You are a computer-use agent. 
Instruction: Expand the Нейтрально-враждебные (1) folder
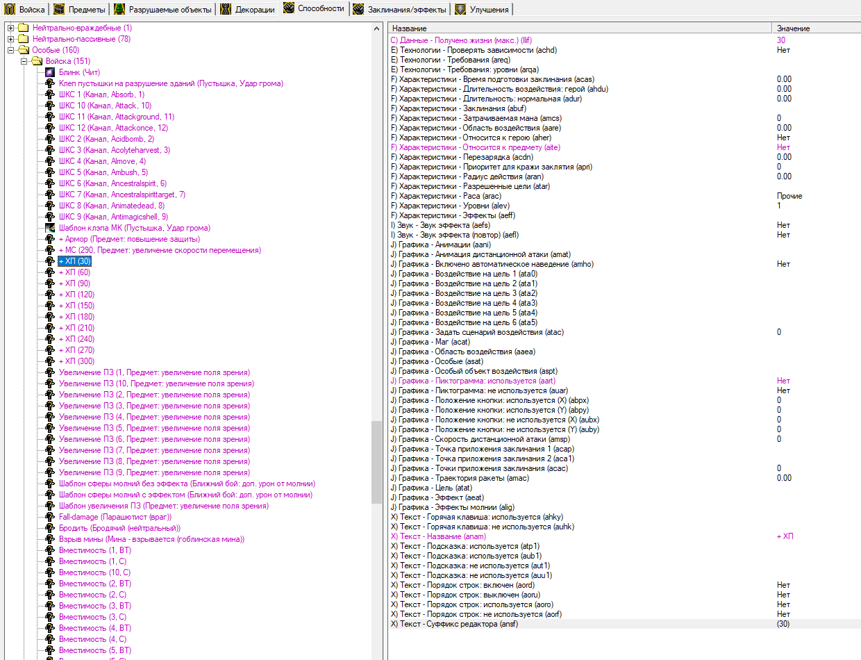click(x=11, y=28)
